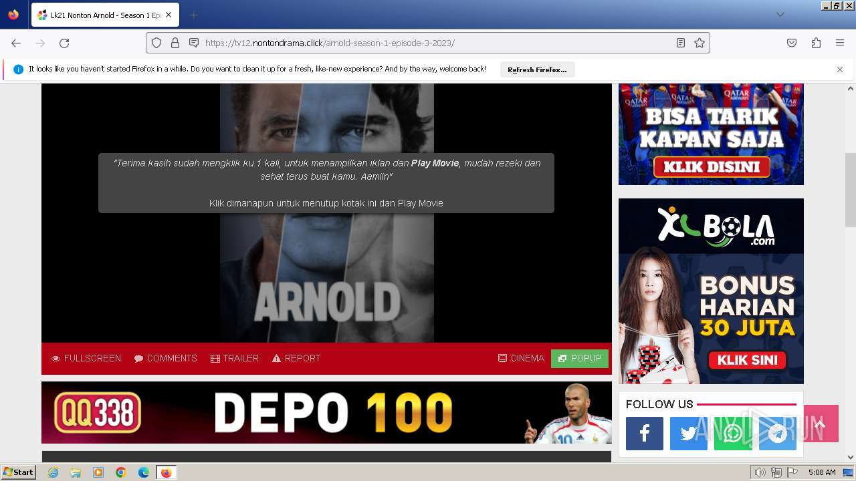856x481 pixels.
Task: Open Action Center flag icon
Action: pos(792,472)
